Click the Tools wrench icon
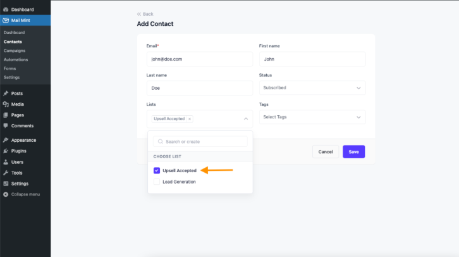The height and width of the screenshot is (257, 459). click(x=6, y=173)
